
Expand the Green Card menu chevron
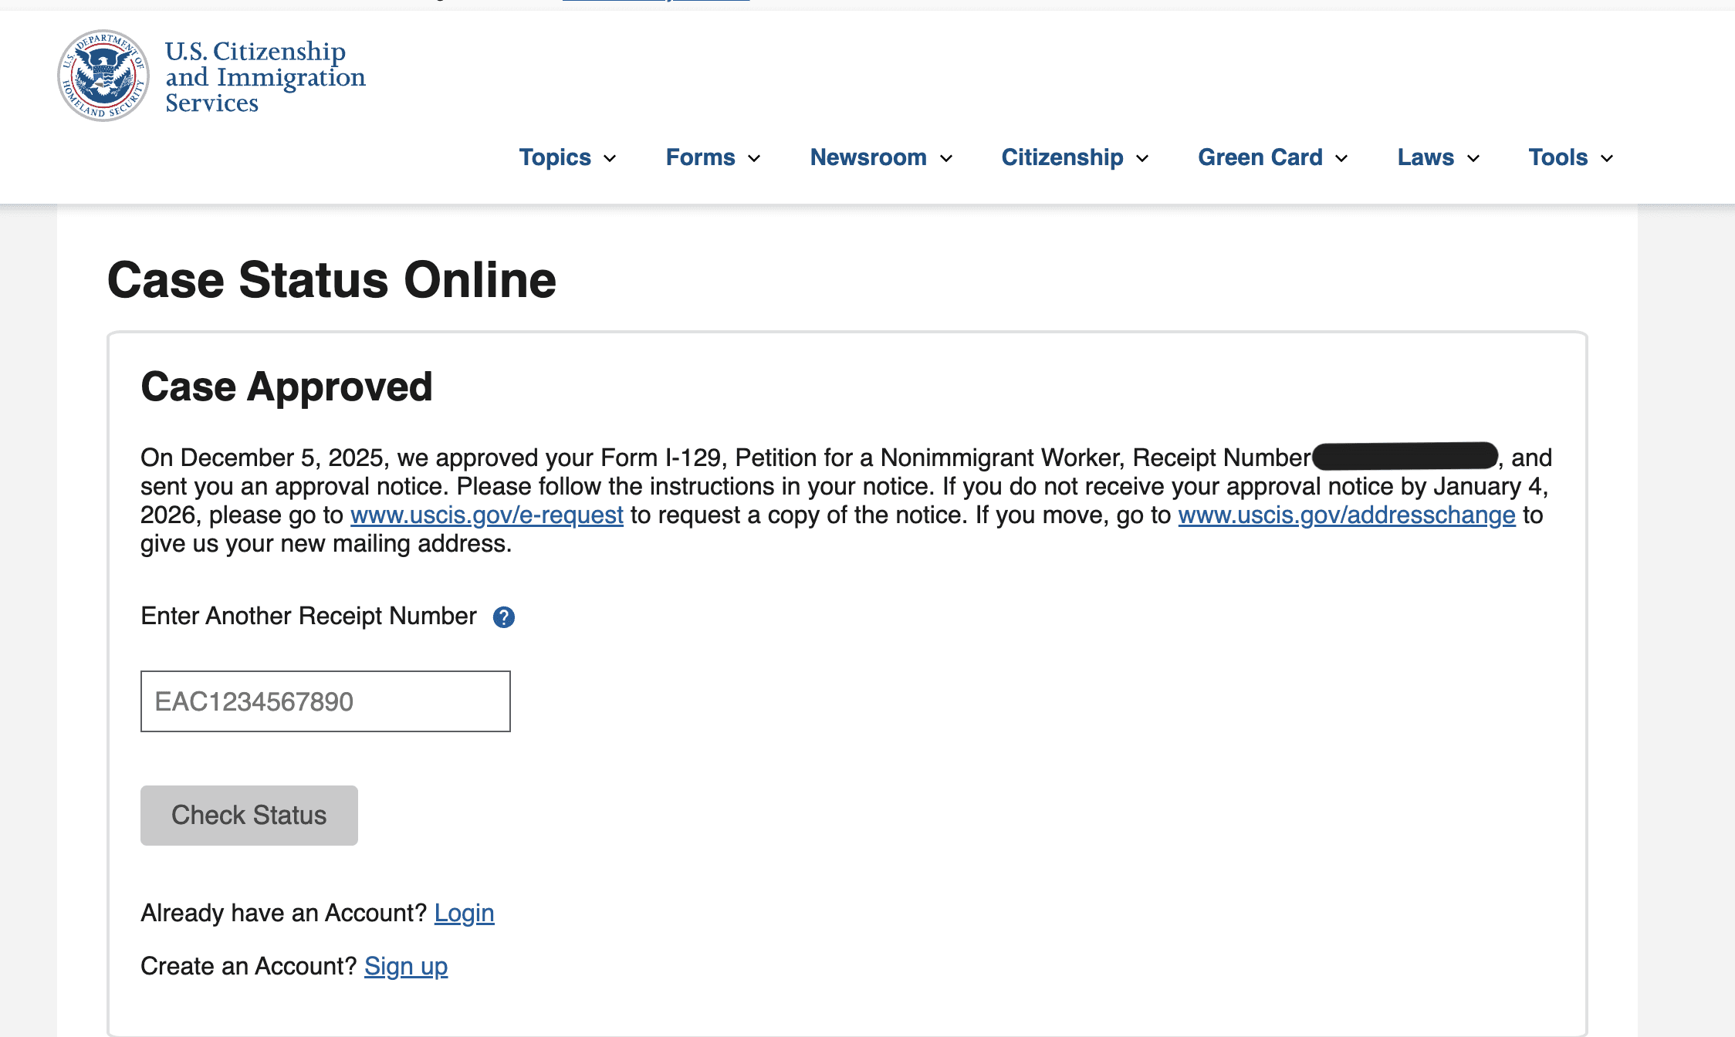[1341, 159]
